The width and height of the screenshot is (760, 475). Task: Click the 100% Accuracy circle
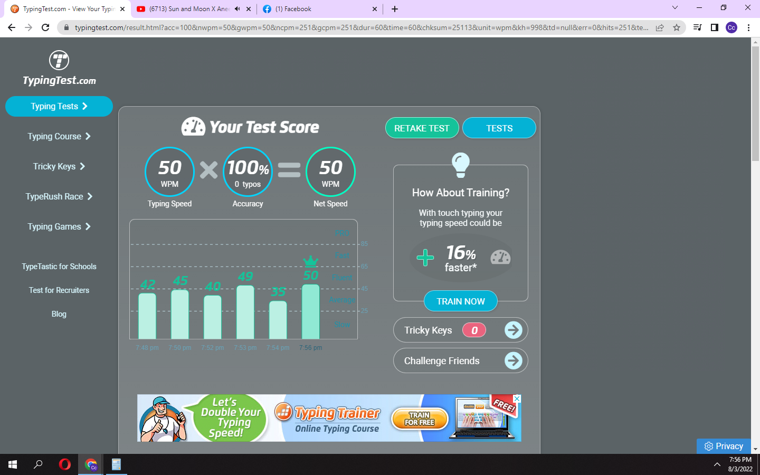tap(248, 172)
